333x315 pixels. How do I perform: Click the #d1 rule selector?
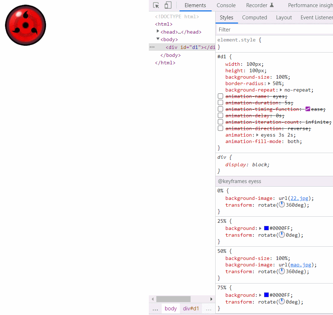222,56
